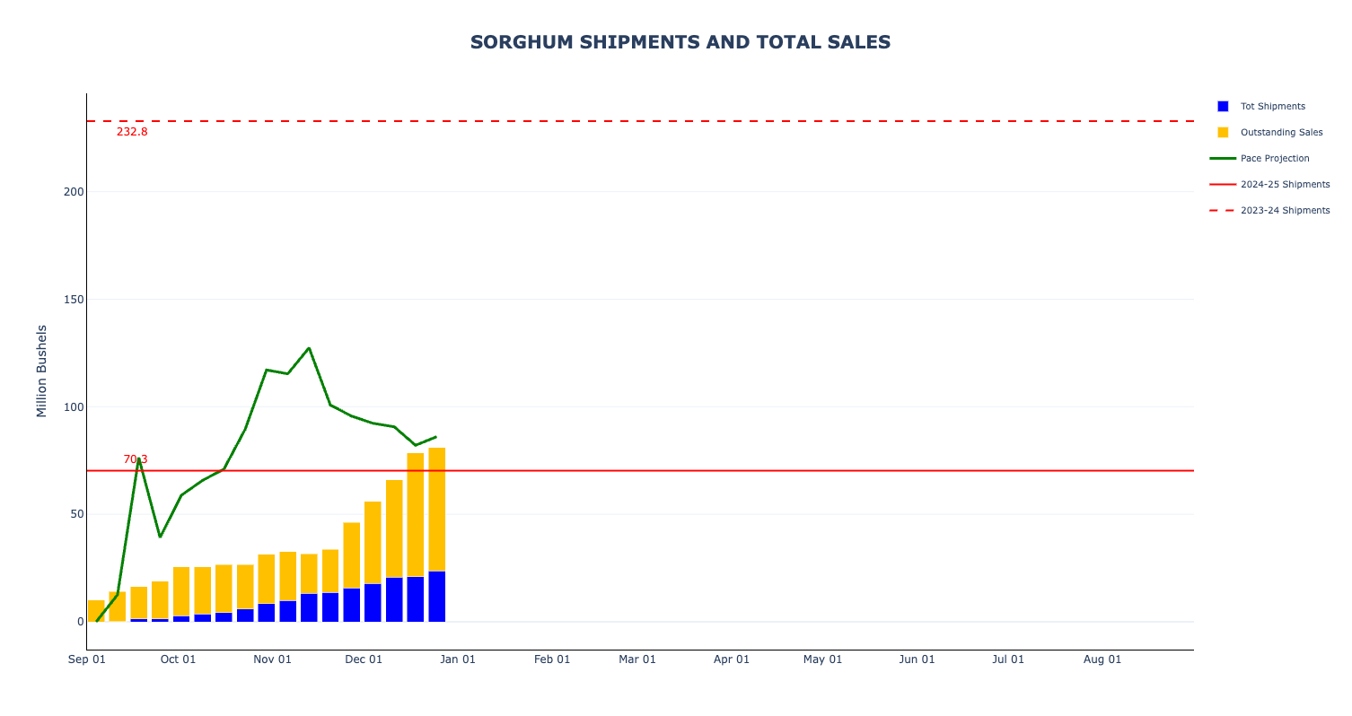1352x716 pixels.
Task: Toggle the 2023-24 Shipments legend label
Action: (1285, 211)
